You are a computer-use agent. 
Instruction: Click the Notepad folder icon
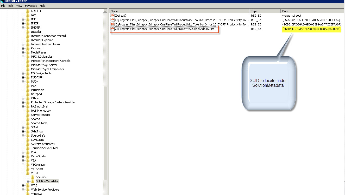click(x=28, y=94)
